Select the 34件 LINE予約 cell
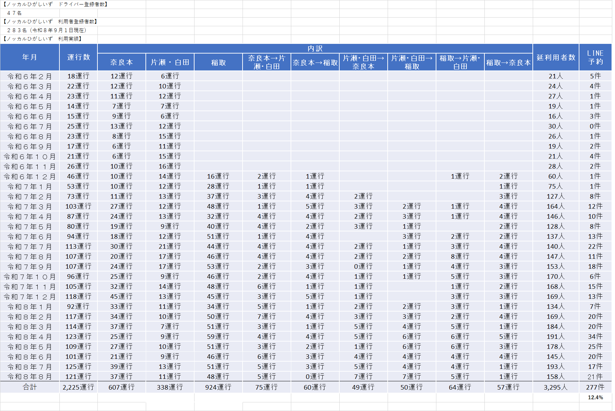 pos(595,336)
